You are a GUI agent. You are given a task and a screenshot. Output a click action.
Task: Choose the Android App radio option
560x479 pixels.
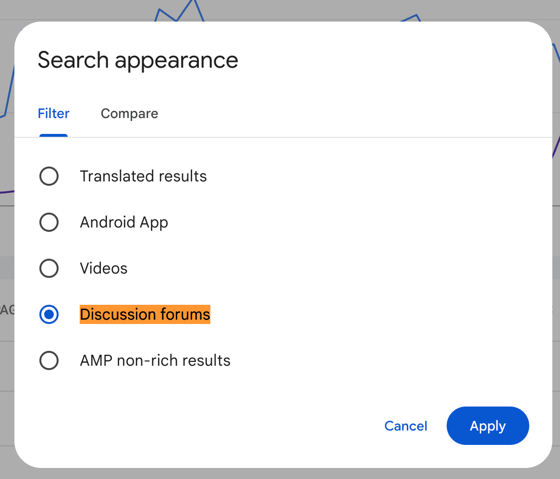[49, 222]
